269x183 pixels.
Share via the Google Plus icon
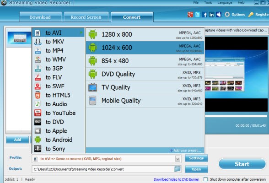point(190,15)
